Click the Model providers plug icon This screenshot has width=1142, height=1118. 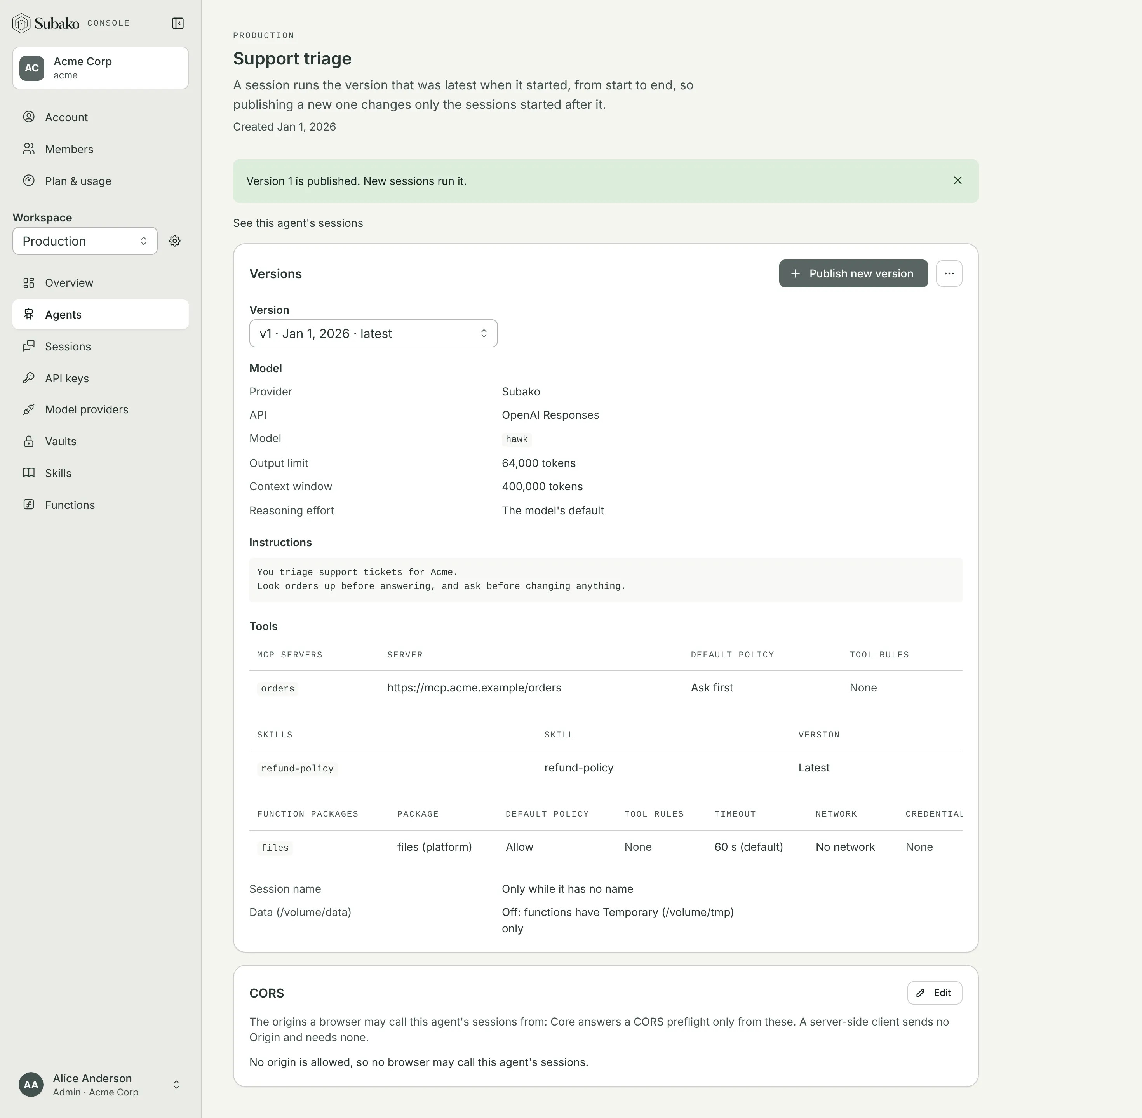pyautogui.click(x=29, y=409)
